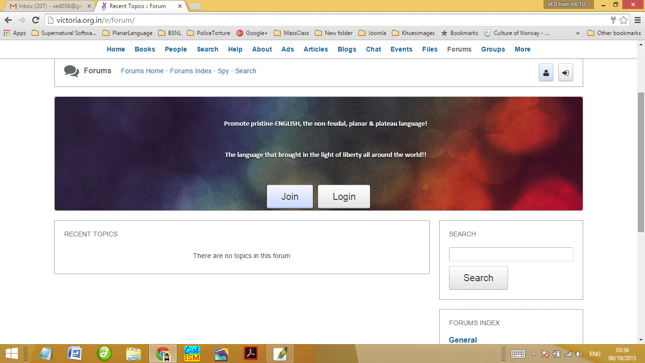The width and height of the screenshot is (645, 363).
Task: Click the browser Back arrow
Action: pyautogui.click(x=8, y=20)
